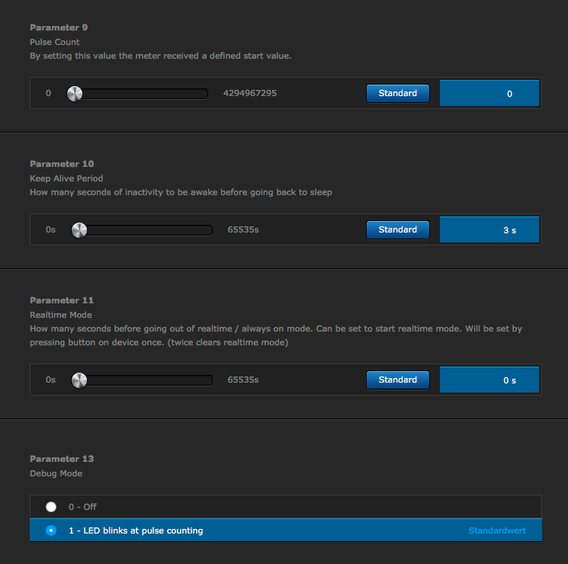Click the Pulse Count slider track's empty area

tap(145, 94)
